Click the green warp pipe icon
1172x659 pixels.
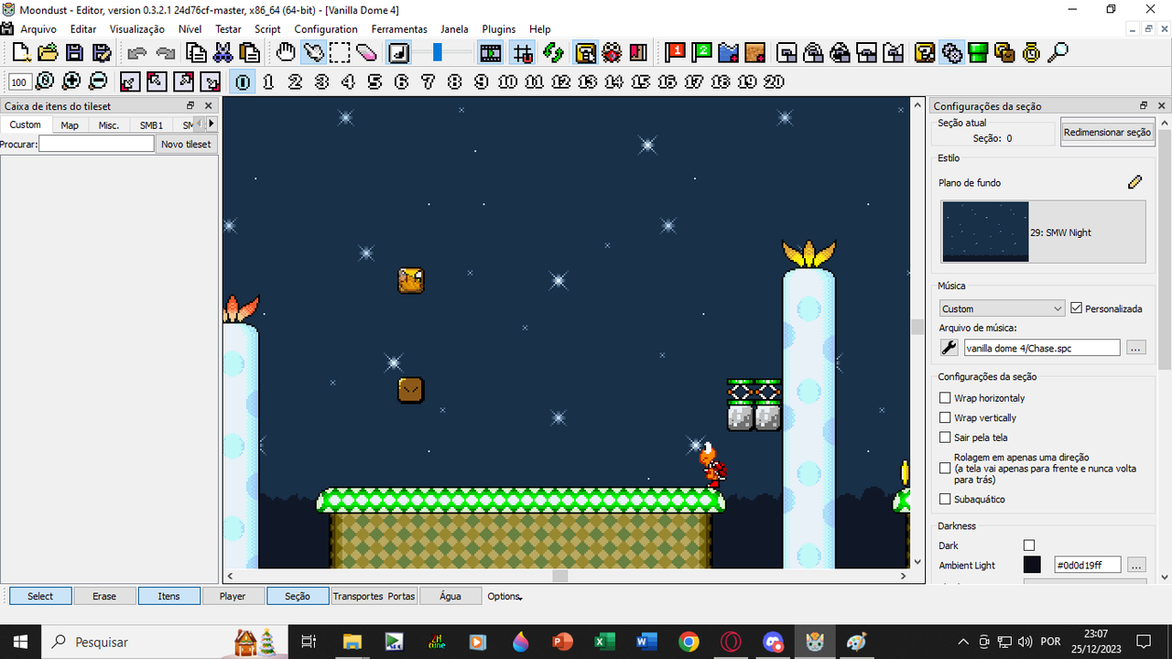coord(978,53)
